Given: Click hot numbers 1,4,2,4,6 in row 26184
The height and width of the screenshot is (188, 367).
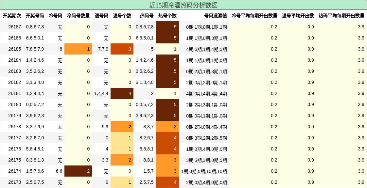Looking at the screenshot, I should pos(145,60).
